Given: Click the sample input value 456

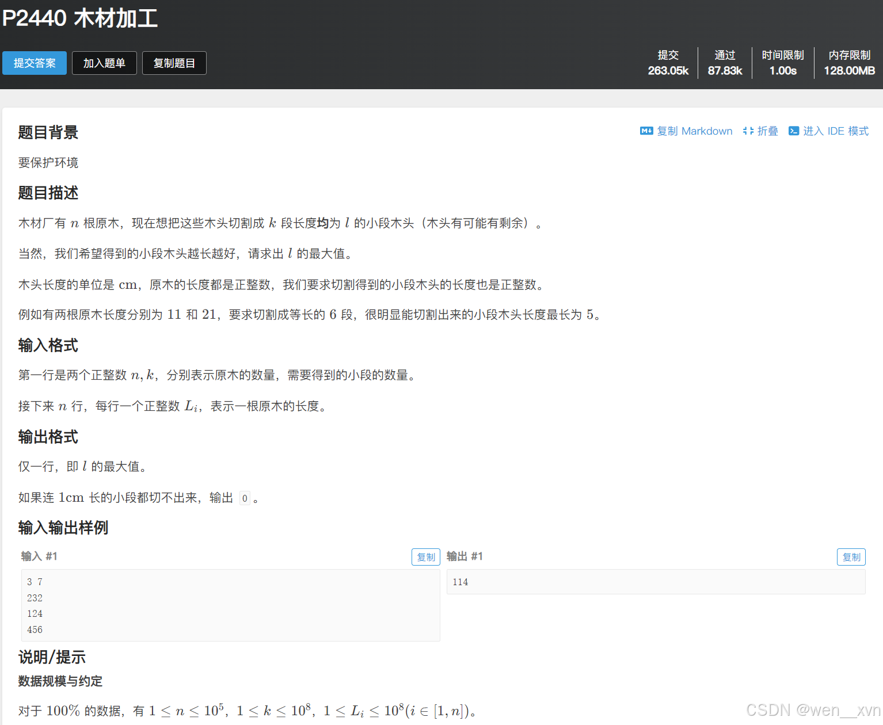Looking at the screenshot, I should pyautogui.click(x=35, y=629).
